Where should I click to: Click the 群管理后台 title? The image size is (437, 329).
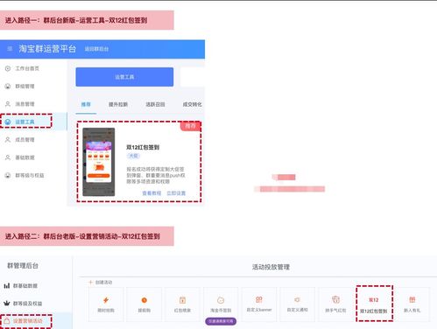23,266
